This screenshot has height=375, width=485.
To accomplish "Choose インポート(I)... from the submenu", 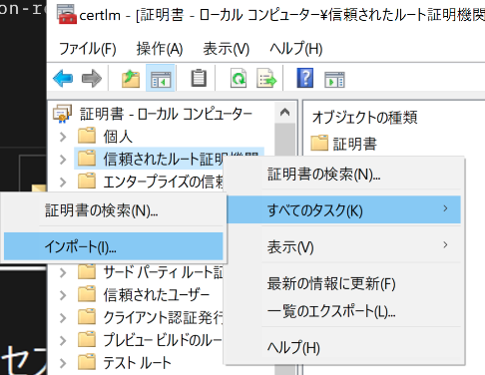I will click(114, 246).
